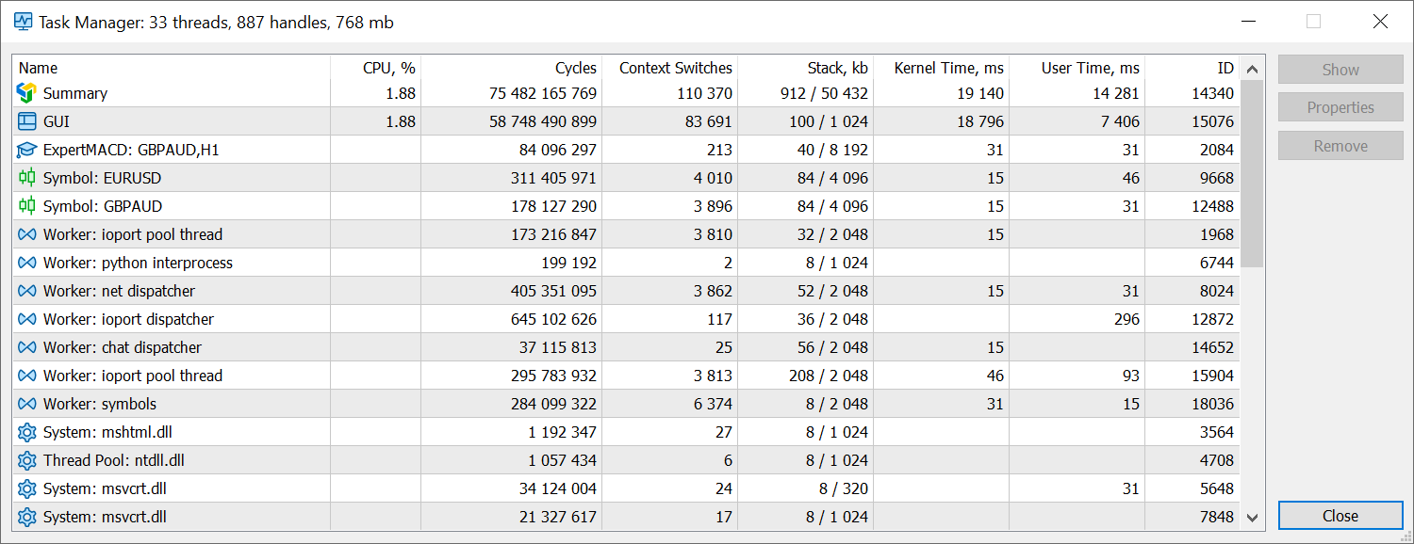Select the Worker: python interprocess row
The image size is (1414, 544).
(141, 262)
